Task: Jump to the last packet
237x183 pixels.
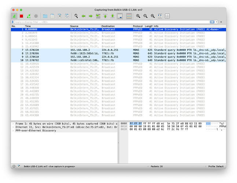Action: coord(112,16)
